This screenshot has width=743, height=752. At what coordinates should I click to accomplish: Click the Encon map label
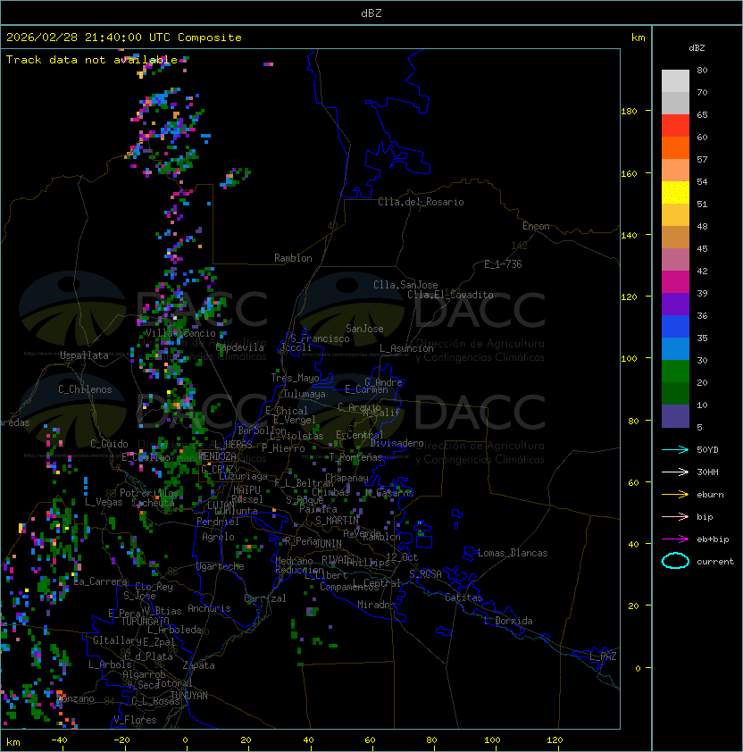536,226
